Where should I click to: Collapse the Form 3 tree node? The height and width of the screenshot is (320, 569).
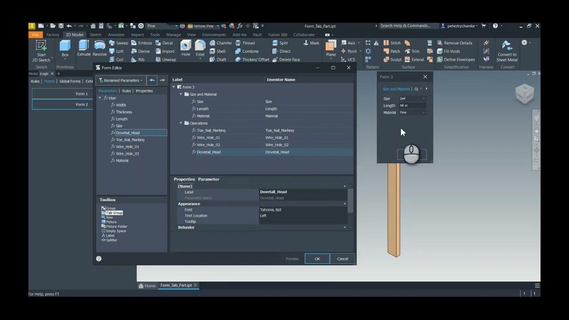[x=174, y=87]
